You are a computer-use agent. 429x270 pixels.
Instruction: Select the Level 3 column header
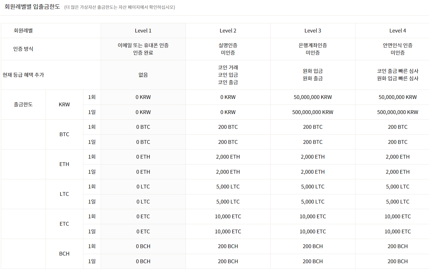312,30
